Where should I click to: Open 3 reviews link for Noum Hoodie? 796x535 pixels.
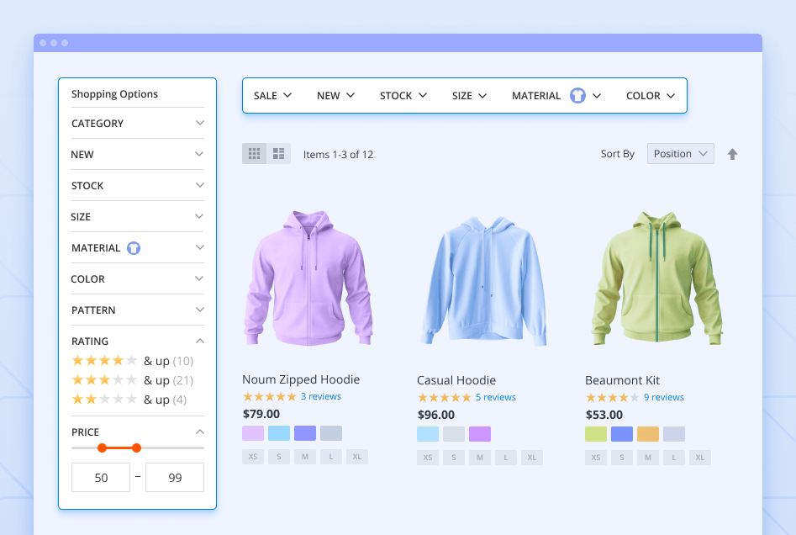(321, 396)
